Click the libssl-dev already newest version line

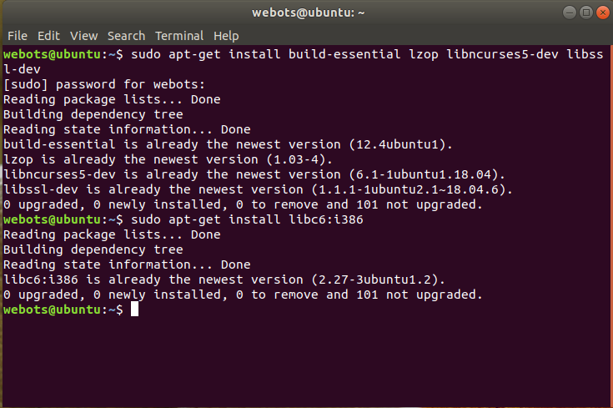pyautogui.click(x=258, y=189)
